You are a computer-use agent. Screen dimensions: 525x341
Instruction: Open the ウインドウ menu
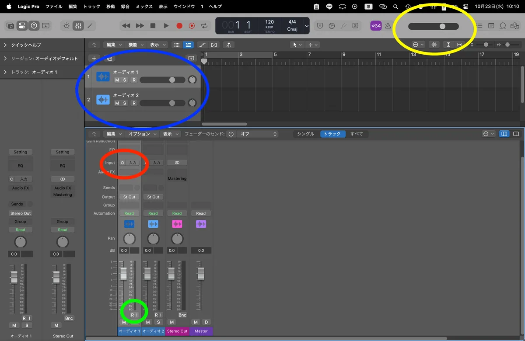(184, 7)
